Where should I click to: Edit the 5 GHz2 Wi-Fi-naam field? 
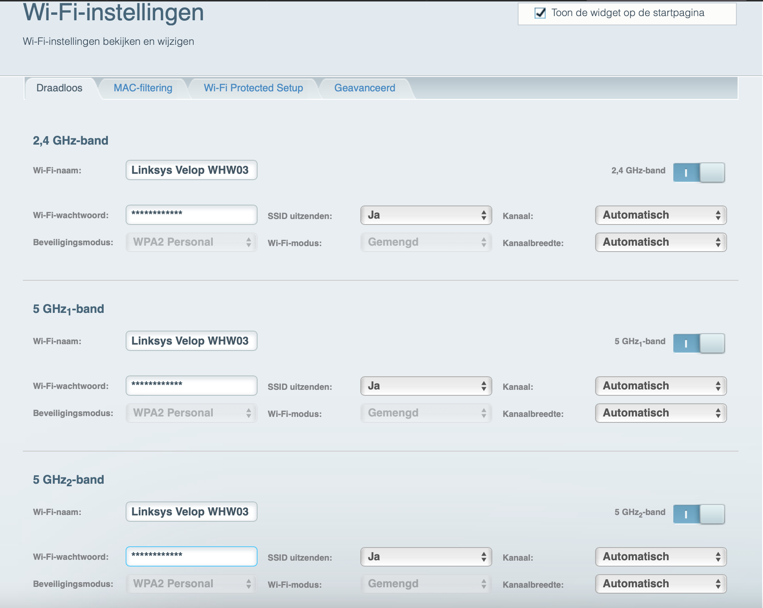point(192,512)
